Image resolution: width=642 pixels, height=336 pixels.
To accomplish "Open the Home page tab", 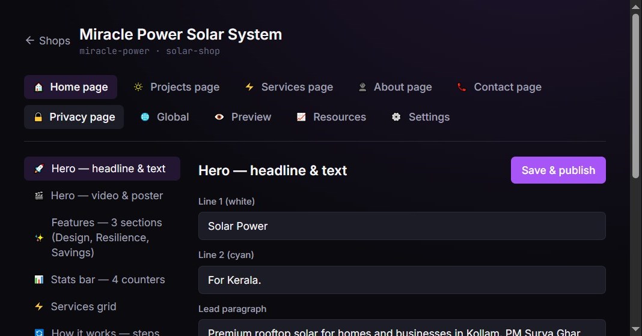I will point(70,87).
